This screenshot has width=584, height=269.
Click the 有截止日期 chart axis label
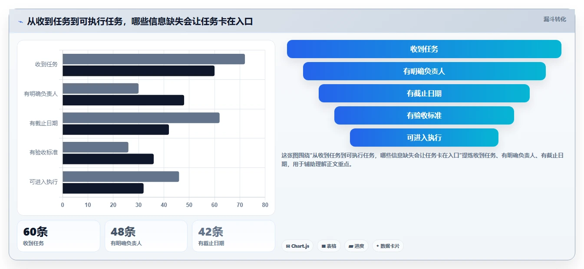click(43, 123)
